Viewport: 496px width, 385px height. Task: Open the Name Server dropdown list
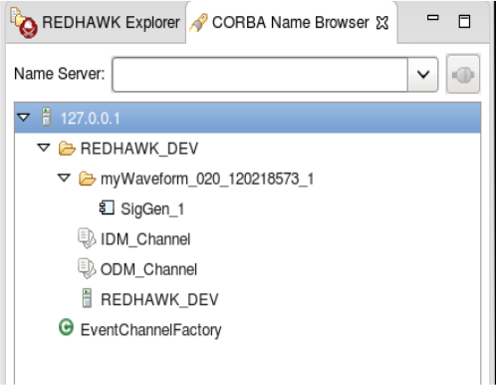tap(423, 74)
